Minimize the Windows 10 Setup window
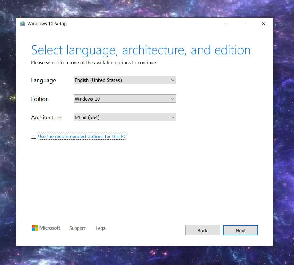The width and height of the screenshot is (294, 265). coord(225,23)
